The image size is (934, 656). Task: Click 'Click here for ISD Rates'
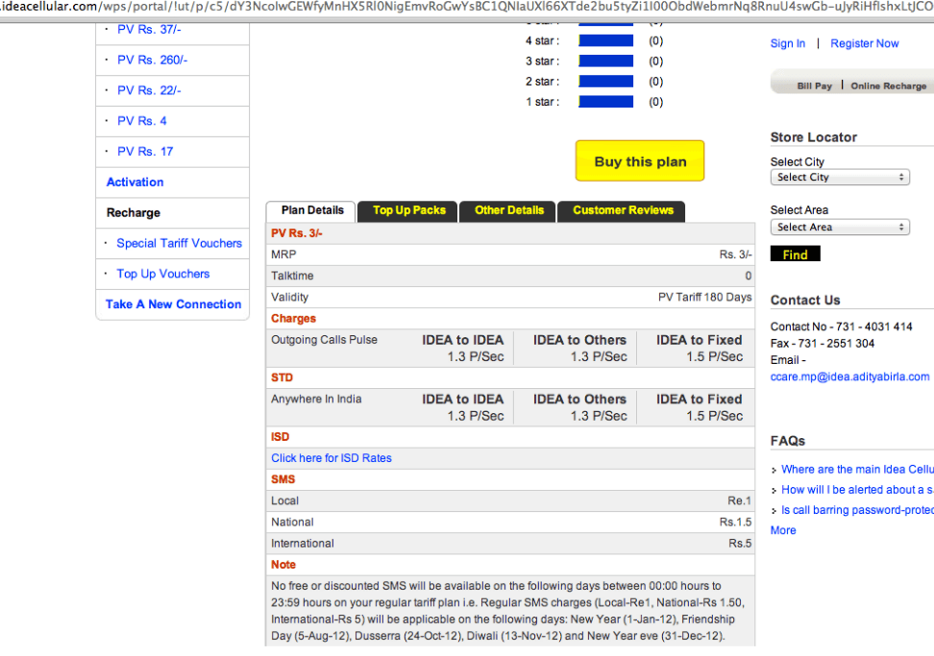332,458
